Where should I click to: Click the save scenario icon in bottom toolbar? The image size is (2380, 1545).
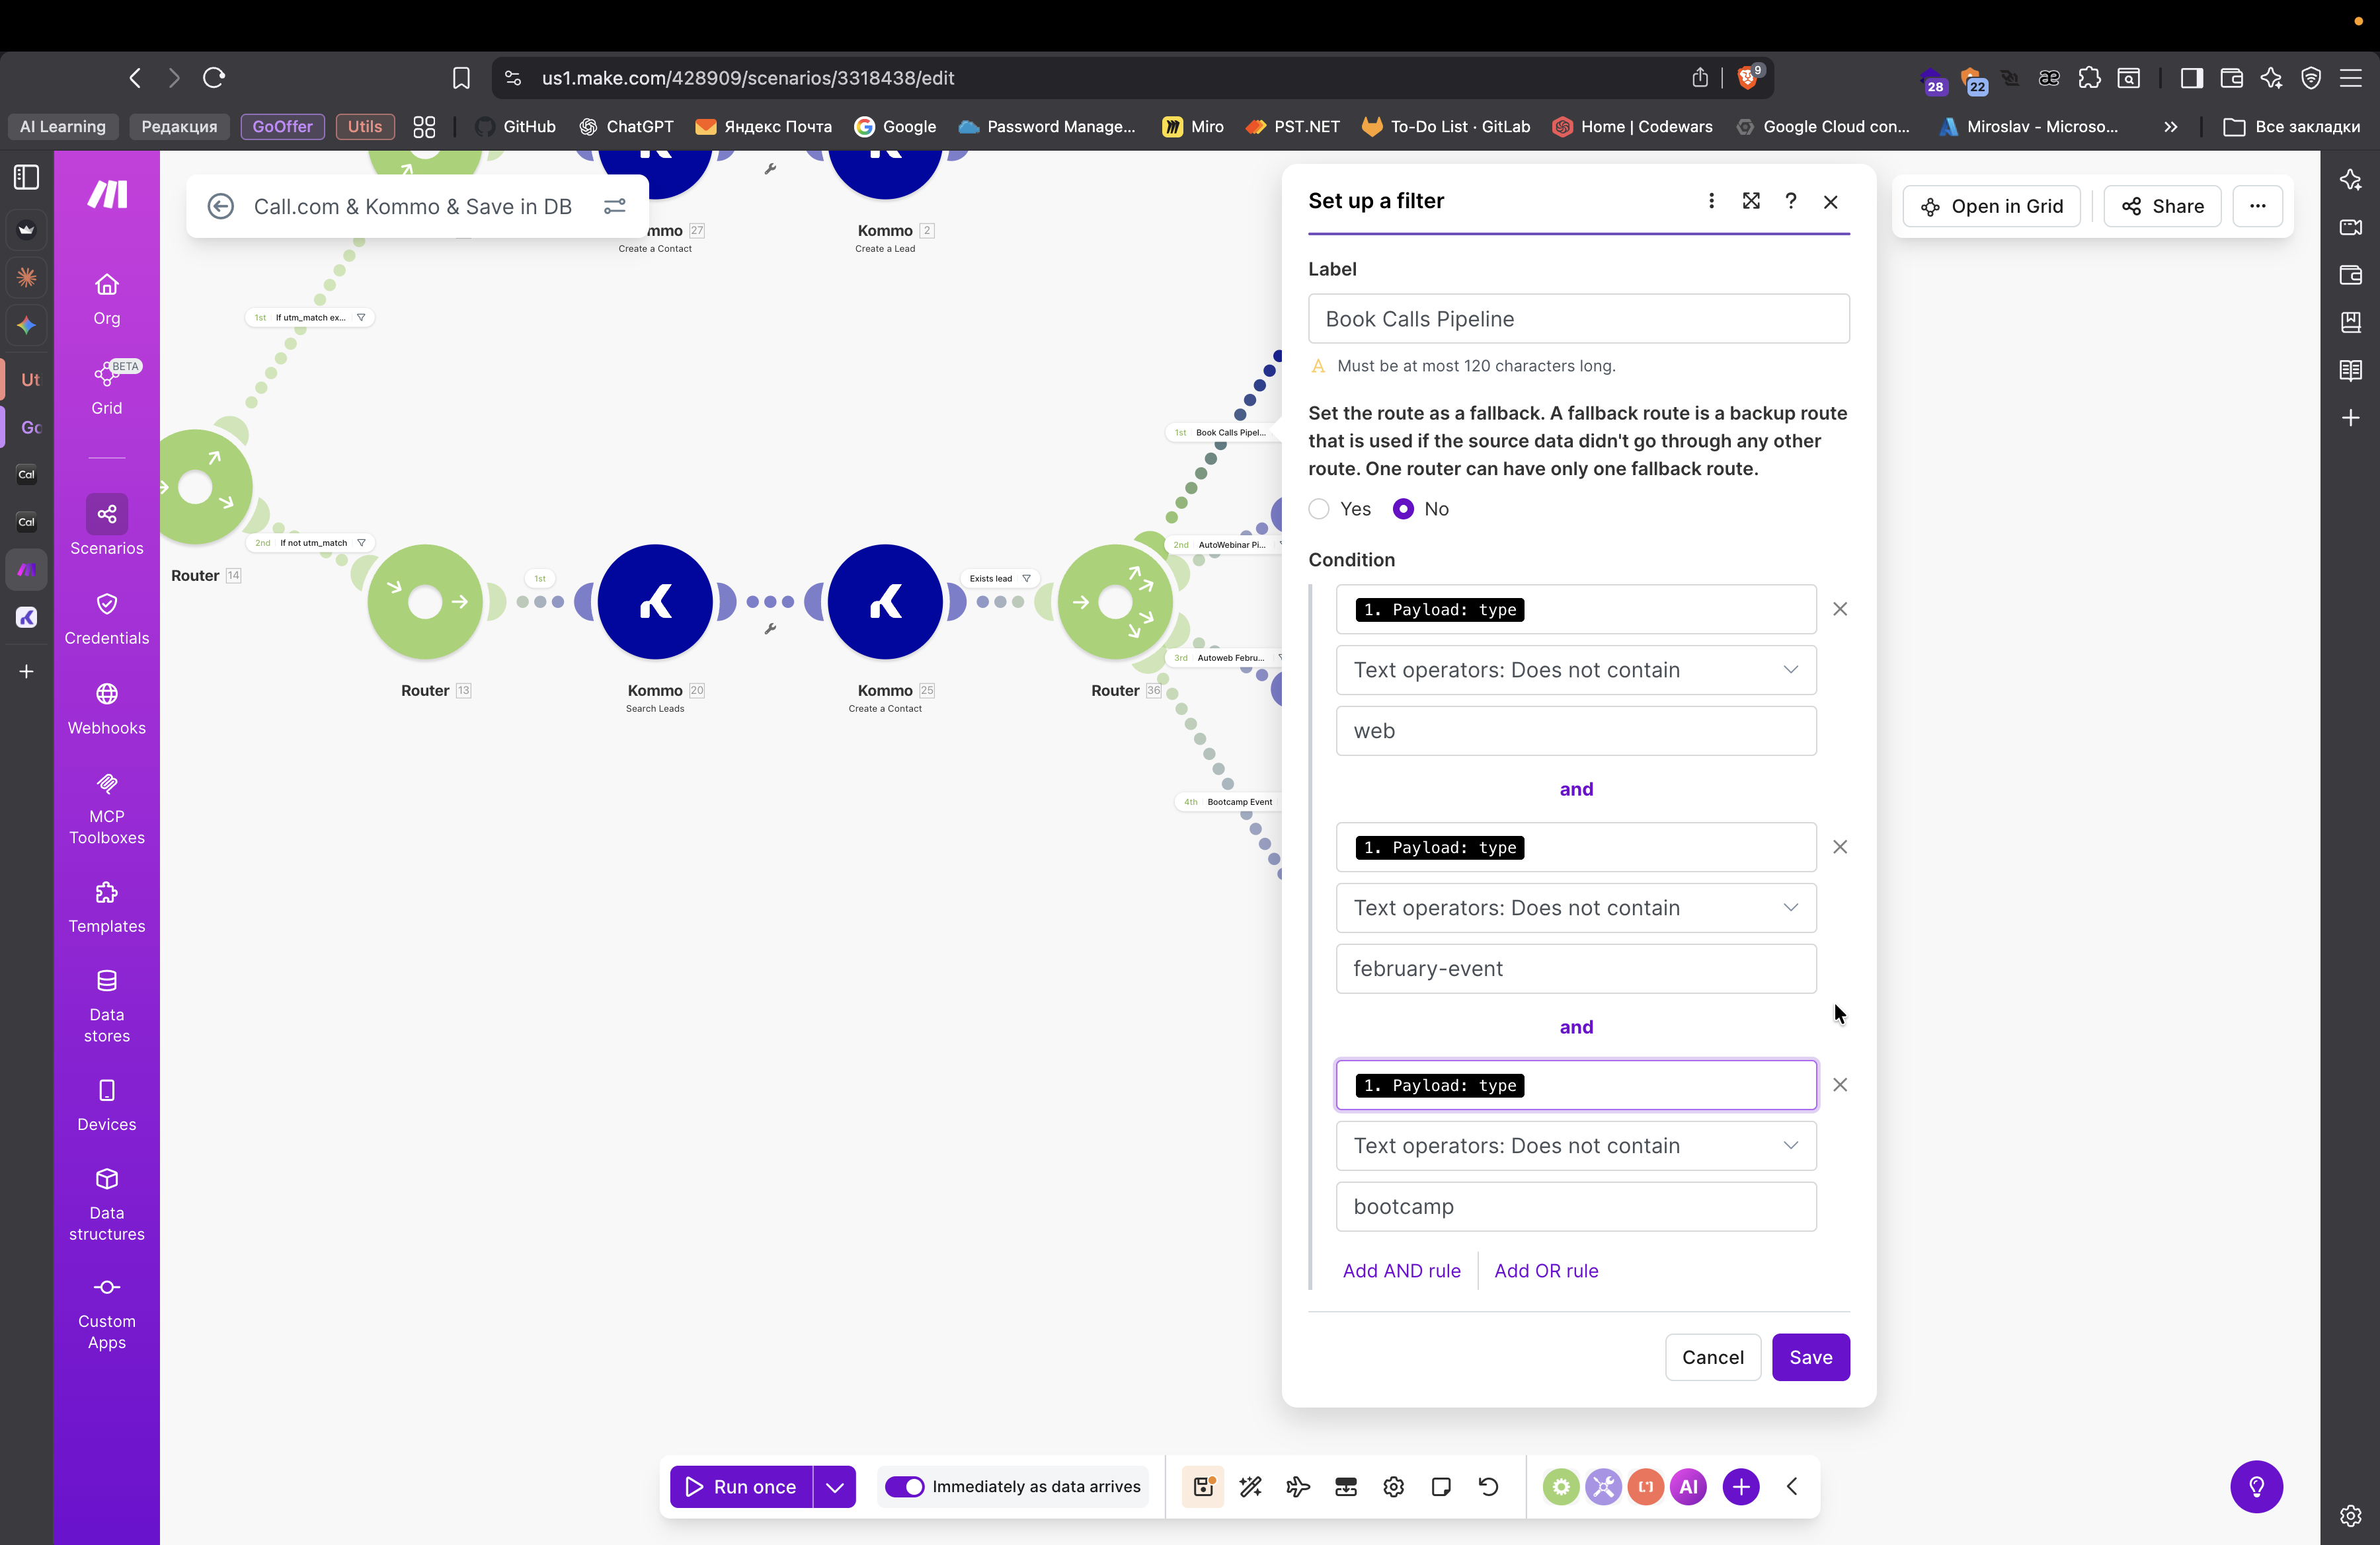click(1203, 1486)
